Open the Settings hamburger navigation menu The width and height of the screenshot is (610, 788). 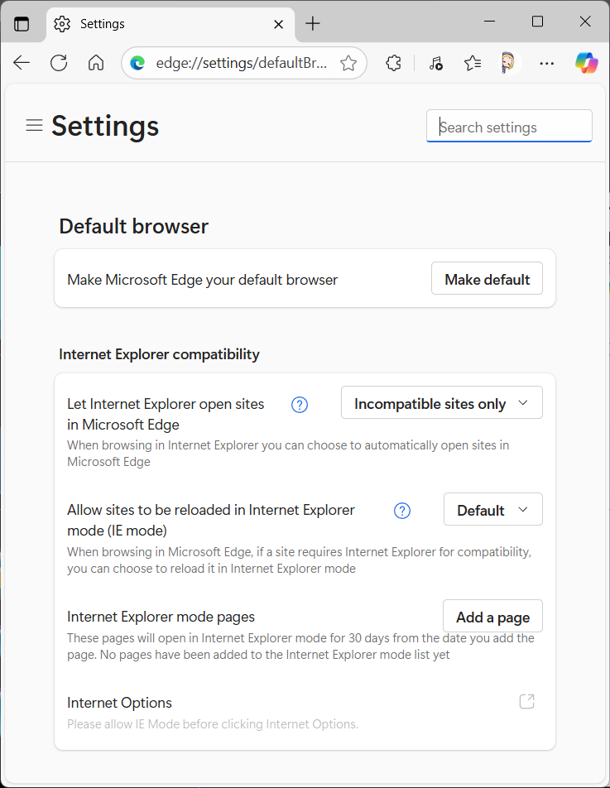[x=34, y=126]
